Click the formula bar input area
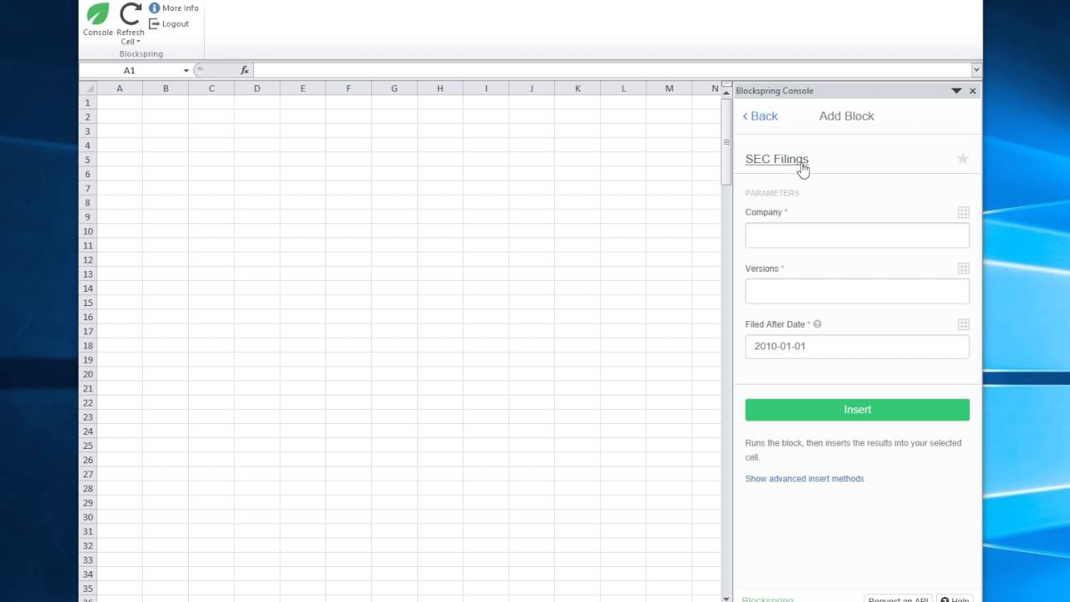The image size is (1070, 602). pyautogui.click(x=612, y=71)
